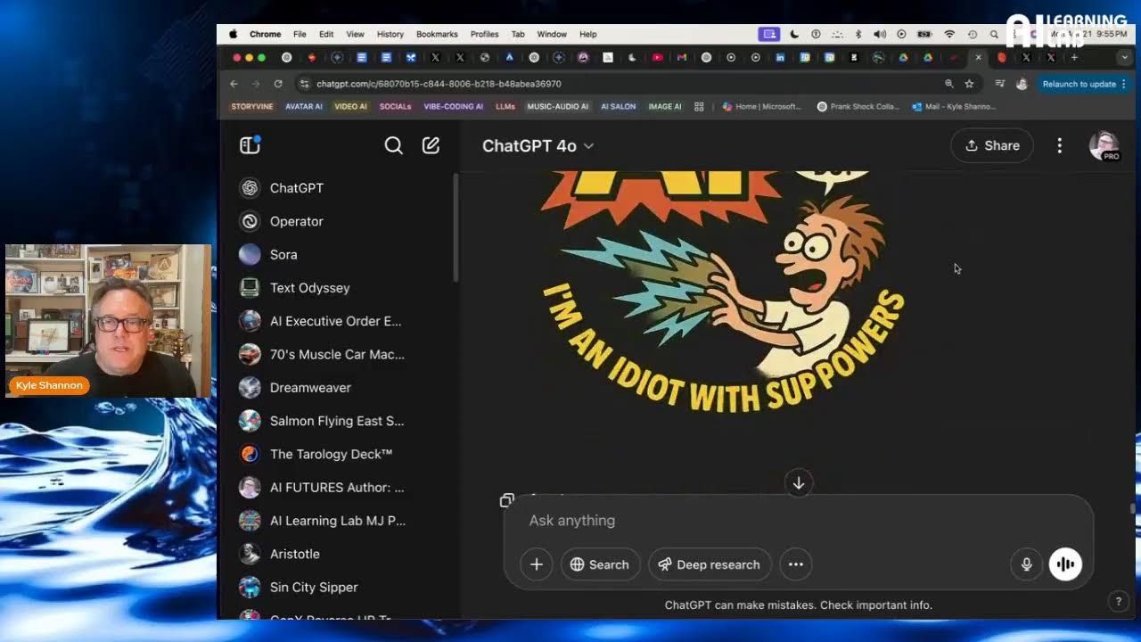Screen dimensions: 1141x642
Task: Click the microphone dictation icon
Action: click(x=1027, y=564)
